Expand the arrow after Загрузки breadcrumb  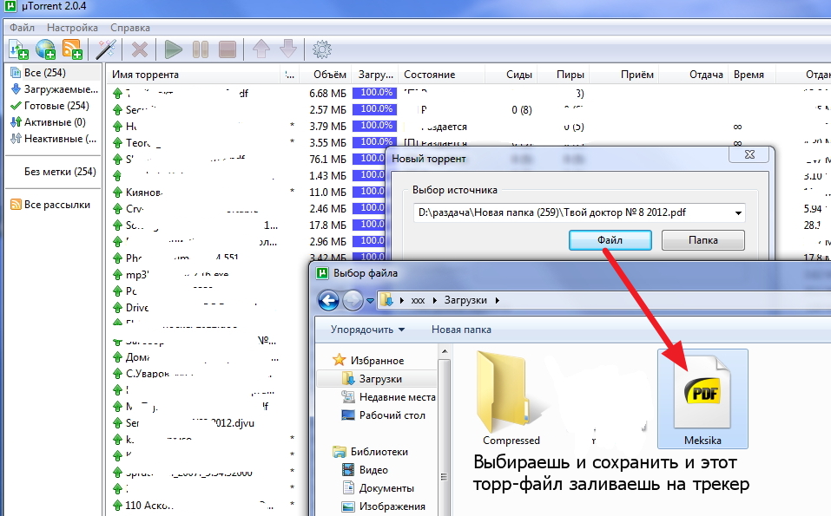[497, 300]
